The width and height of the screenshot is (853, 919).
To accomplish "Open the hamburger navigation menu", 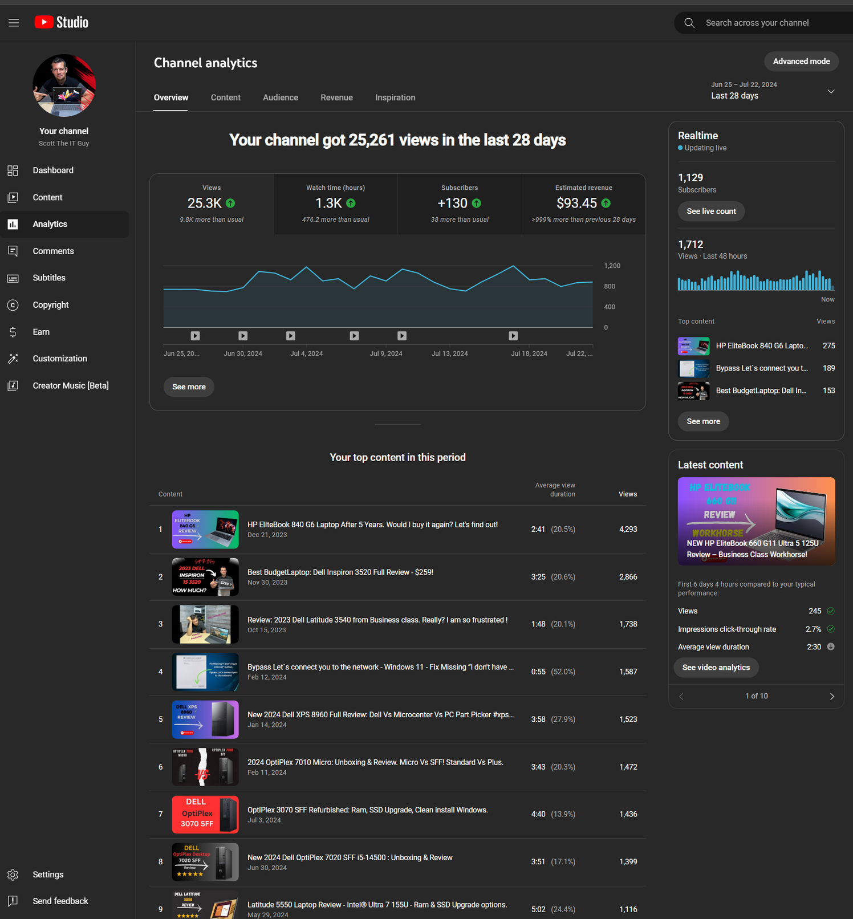I will click(x=14, y=23).
